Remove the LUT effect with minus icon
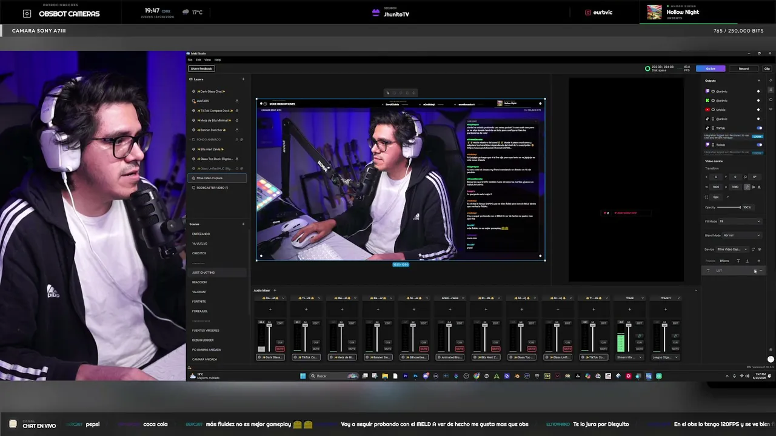776x436 pixels. point(761,271)
